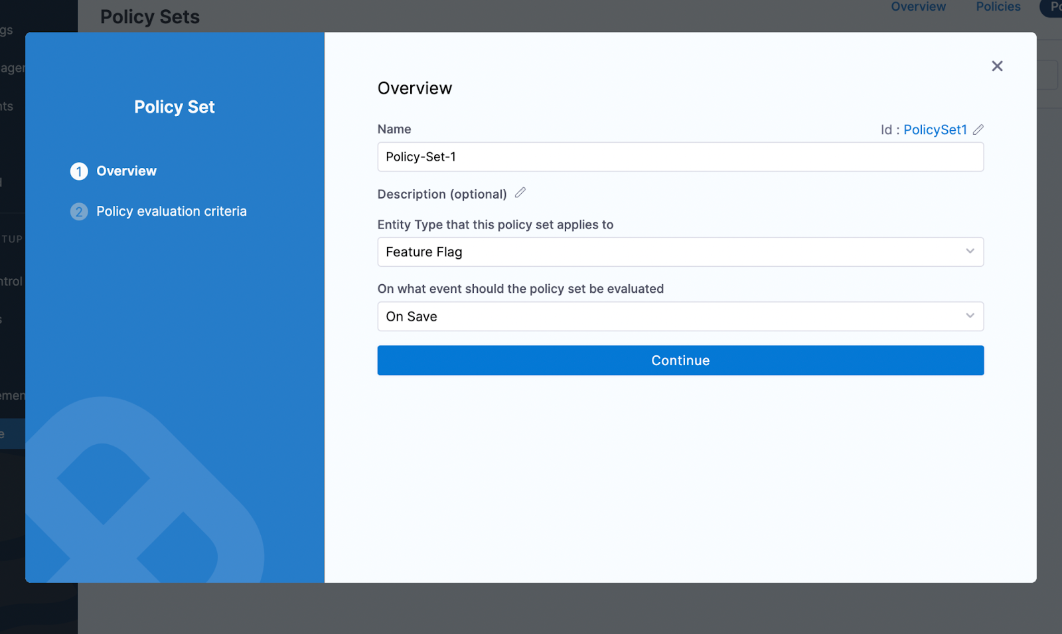This screenshot has width=1062, height=634.
Task: Close the Policy Set dialog
Action: point(997,66)
